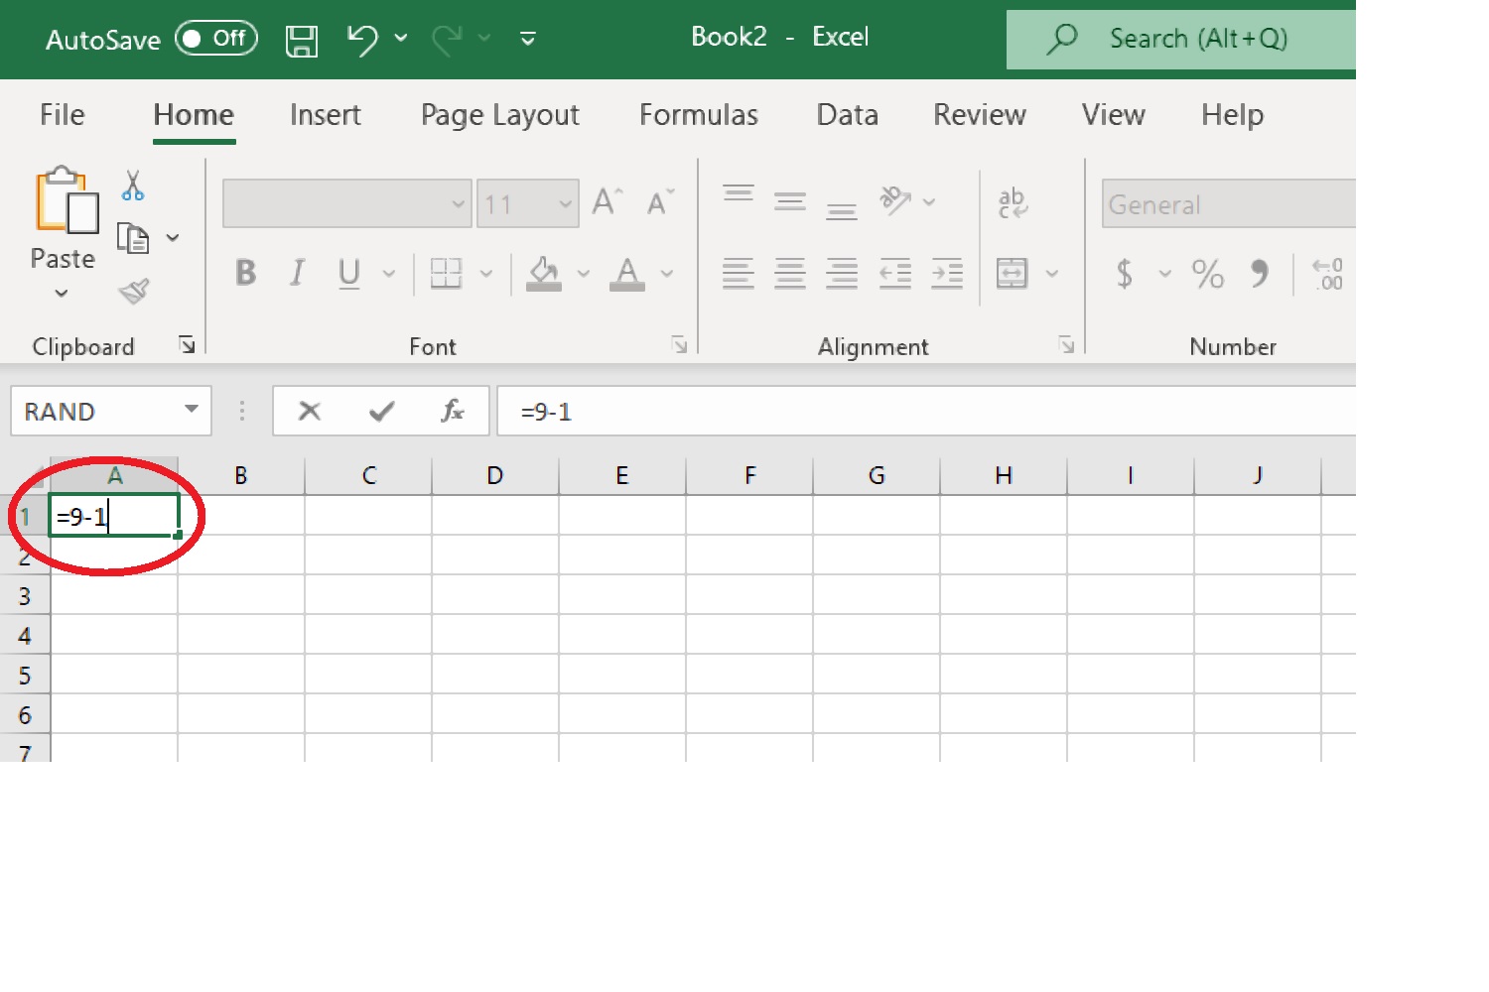Click the Save icon in title bar
The height and width of the screenshot is (992, 1489).
(x=301, y=40)
